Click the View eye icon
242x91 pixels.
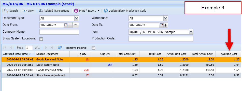25,11
